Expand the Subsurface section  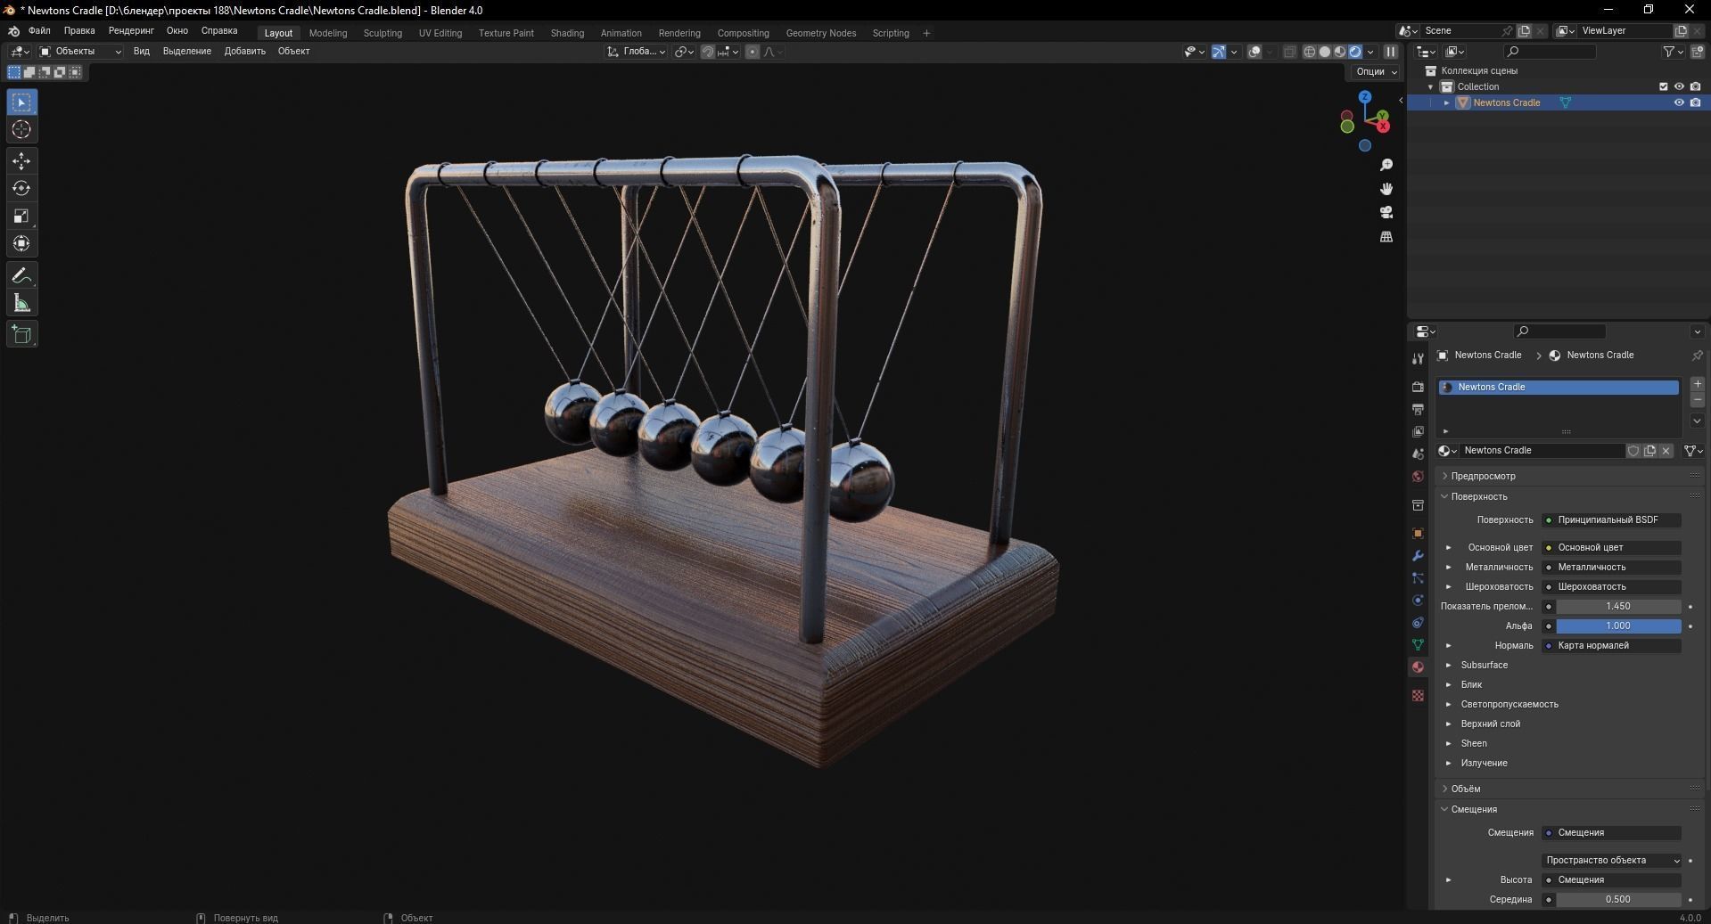(1449, 665)
